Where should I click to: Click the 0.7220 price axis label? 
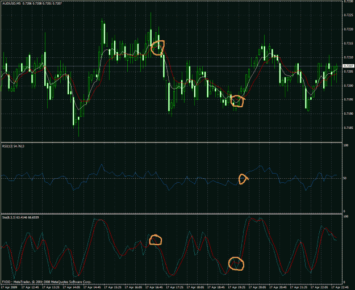click(349, 29)
